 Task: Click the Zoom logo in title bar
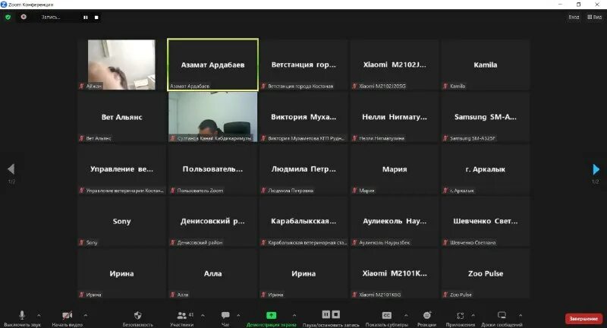coord(4,5)
